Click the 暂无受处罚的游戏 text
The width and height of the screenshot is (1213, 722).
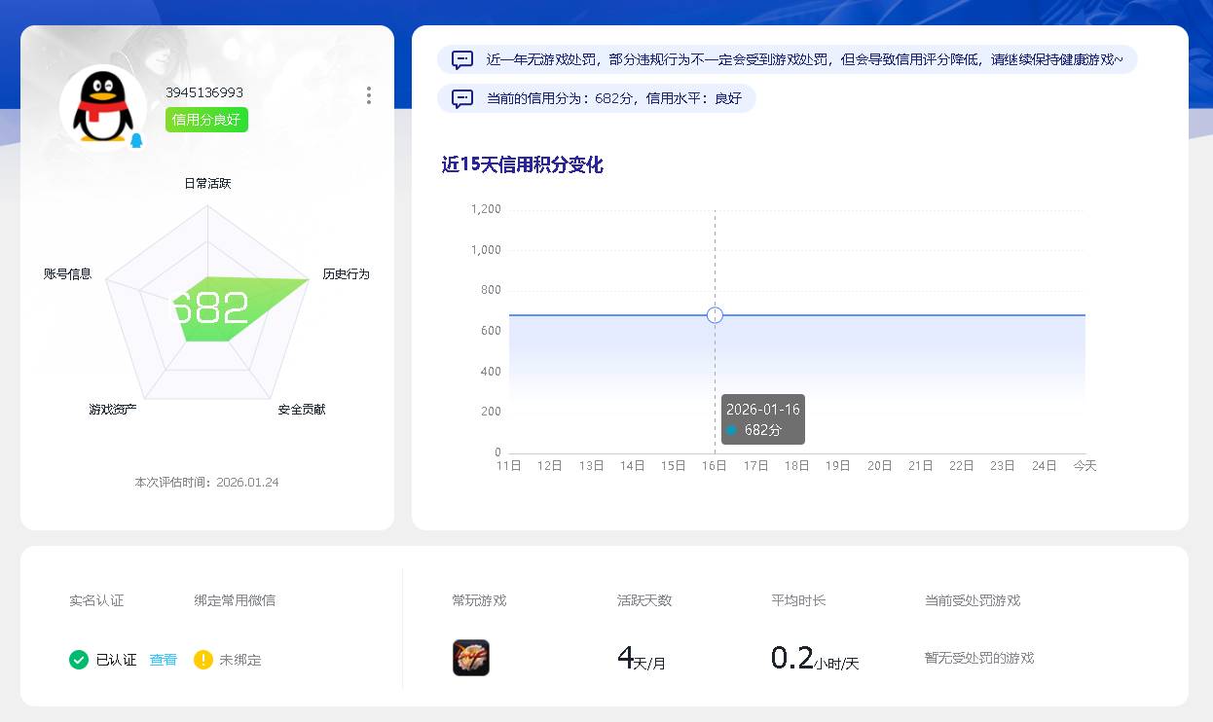(x=978, y=658)
